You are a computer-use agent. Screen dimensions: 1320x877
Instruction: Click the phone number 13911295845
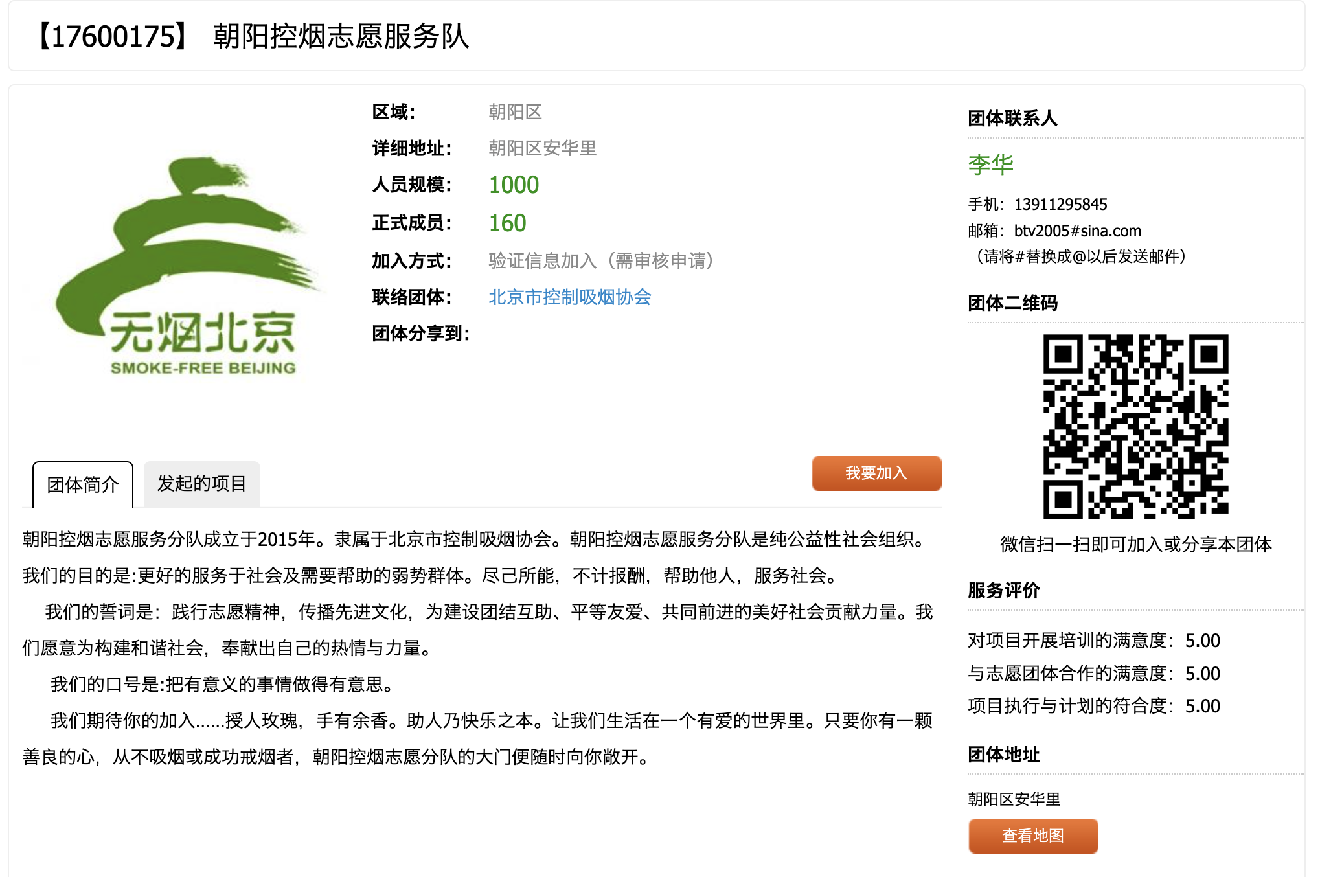point(1060,205)
